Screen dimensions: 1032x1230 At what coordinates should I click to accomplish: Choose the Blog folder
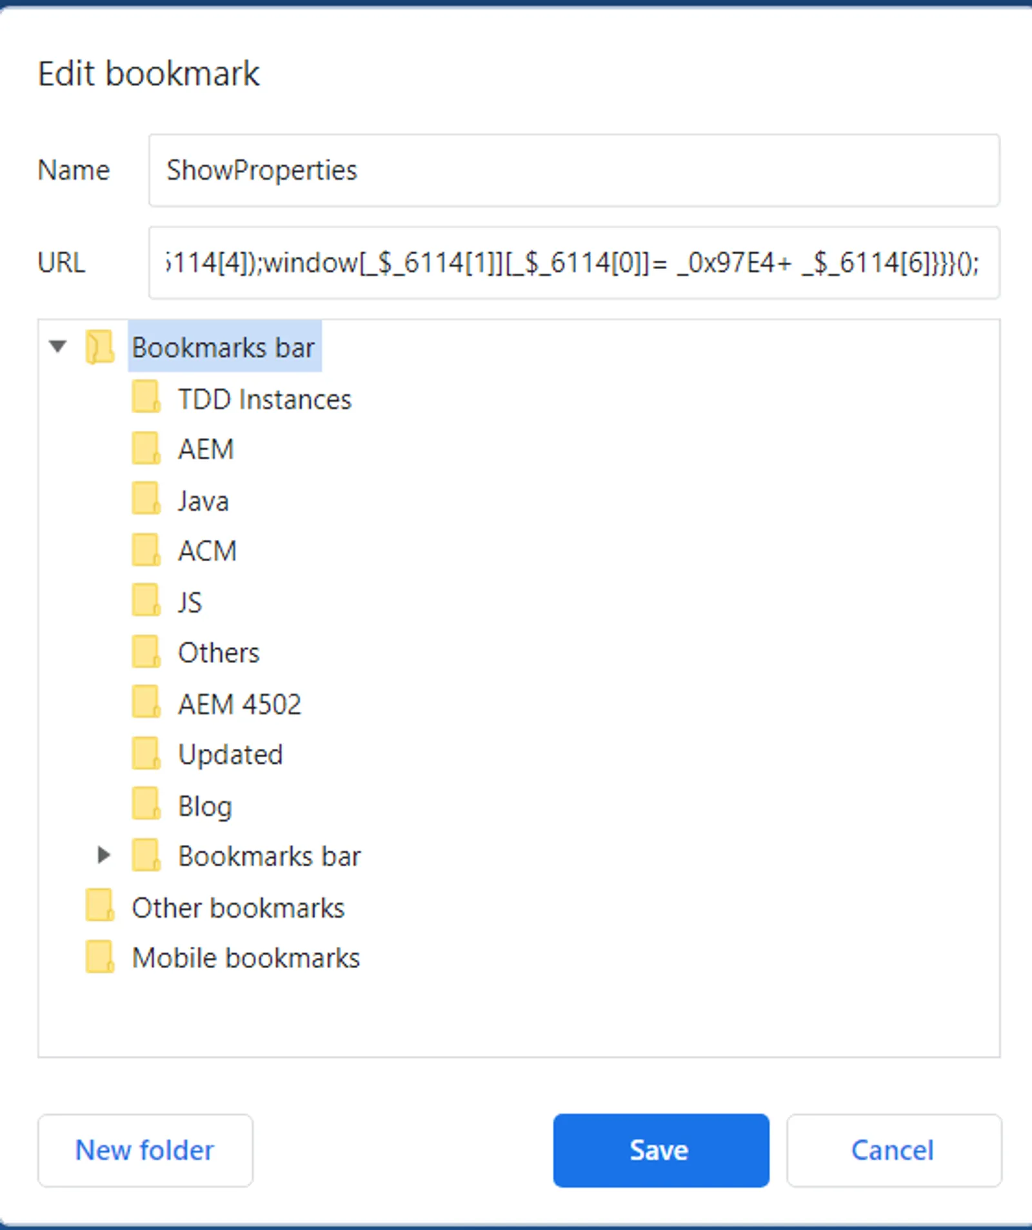pos(204,806)
